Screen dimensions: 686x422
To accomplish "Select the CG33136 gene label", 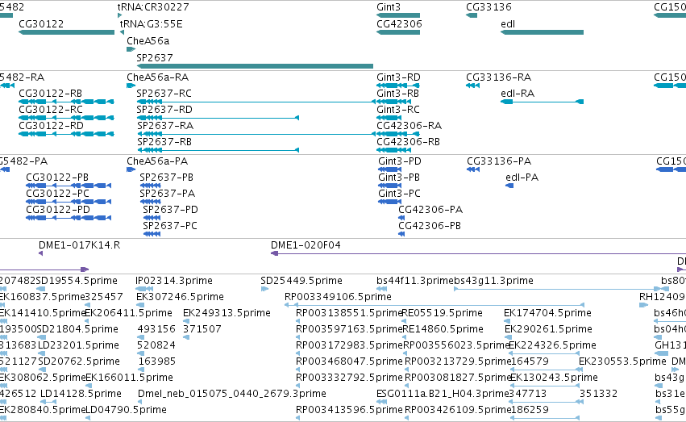I will tap(489, 7).
